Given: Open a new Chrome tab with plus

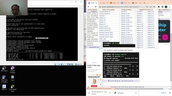Looking at the screenshot, I should click(x=144, y=3).
